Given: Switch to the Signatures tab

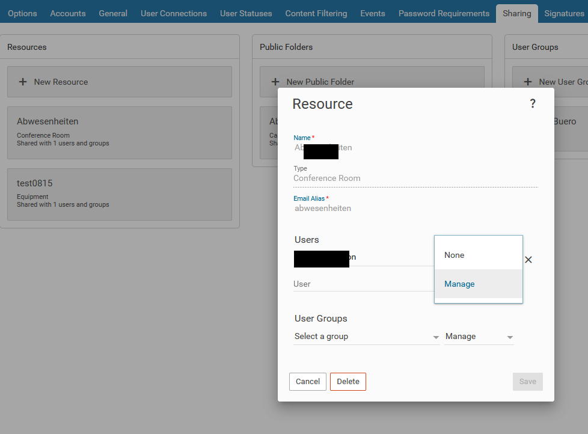Looking at the screenshot, I should tap(563, 13).
